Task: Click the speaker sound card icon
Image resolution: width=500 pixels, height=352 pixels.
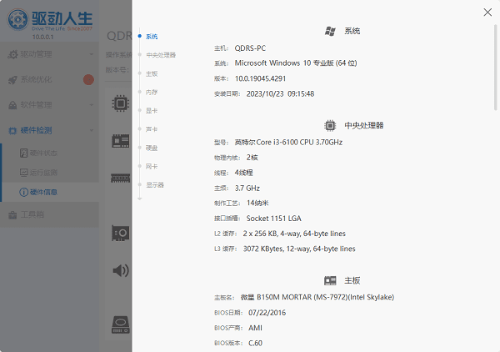Action: (121, 270)
